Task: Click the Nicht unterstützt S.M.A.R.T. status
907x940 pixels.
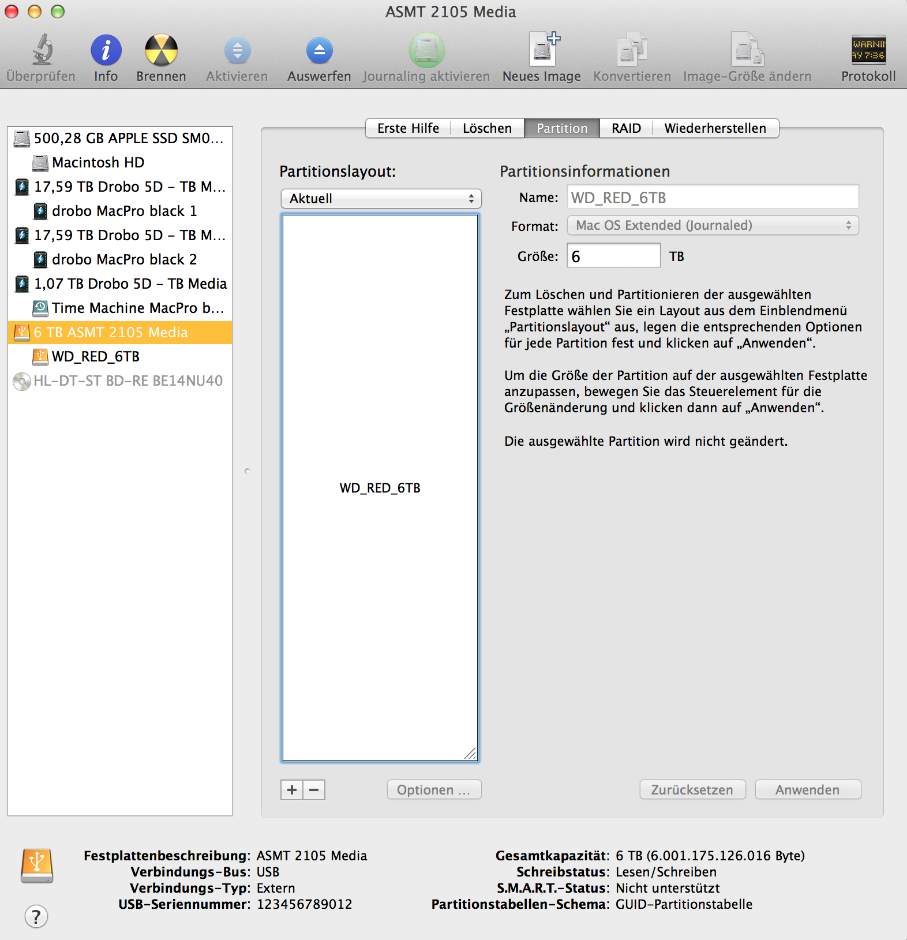Action: pos(668,888)
